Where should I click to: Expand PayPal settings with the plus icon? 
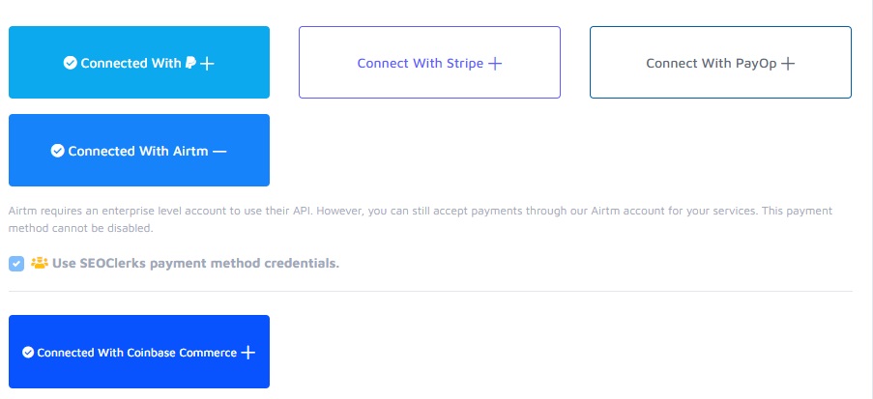pos(206,63)
